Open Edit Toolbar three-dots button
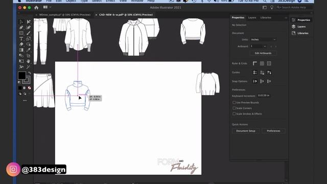Viewport: 327px width, 184px height. [x=25, y=101]
